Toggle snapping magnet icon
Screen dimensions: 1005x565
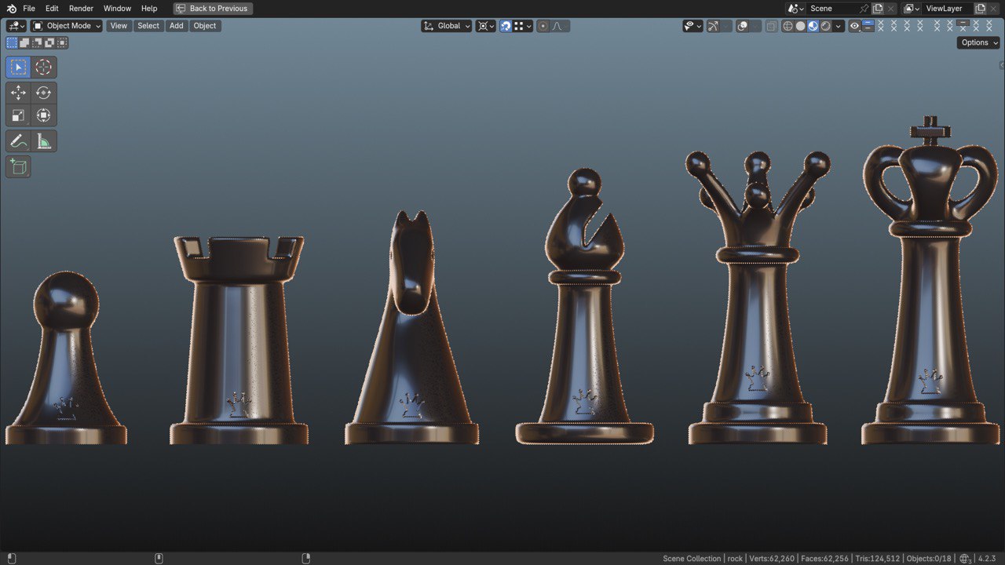pos(506,26)
